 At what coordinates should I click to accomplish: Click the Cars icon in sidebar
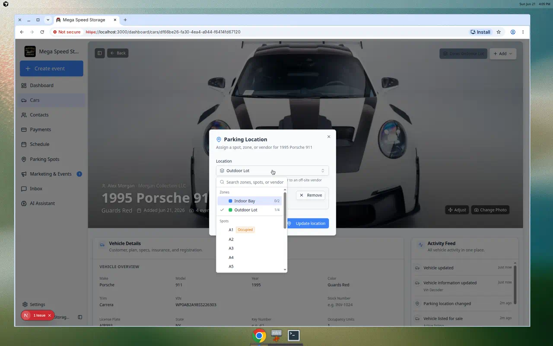[24, 100]
